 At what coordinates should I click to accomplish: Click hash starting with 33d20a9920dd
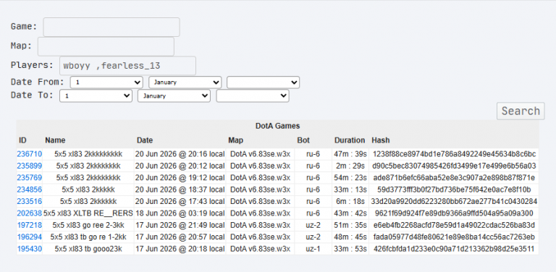coord(454,202)
